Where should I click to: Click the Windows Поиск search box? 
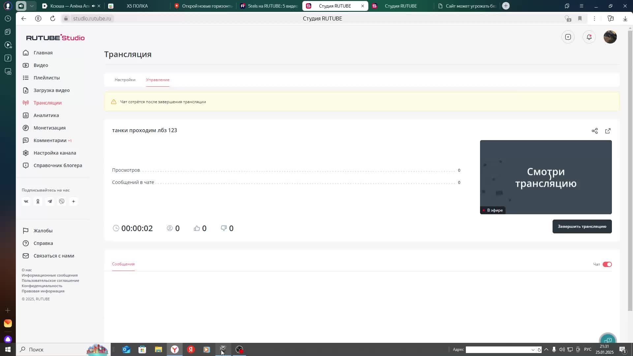click(63, 349)
